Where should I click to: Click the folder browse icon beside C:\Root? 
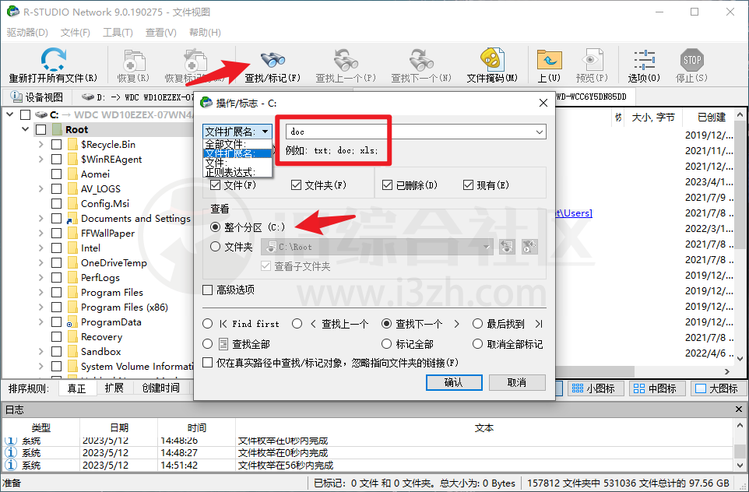pos(507,247)
